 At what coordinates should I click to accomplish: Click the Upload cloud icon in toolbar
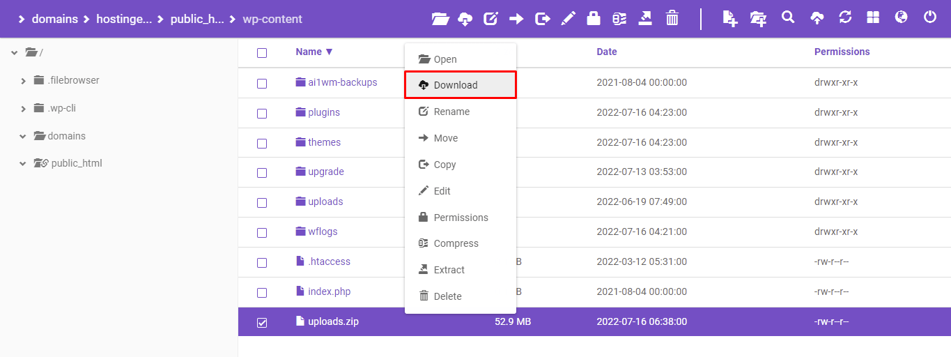pos(817,19)
